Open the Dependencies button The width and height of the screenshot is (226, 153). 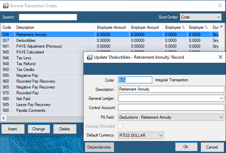(99, 147)
